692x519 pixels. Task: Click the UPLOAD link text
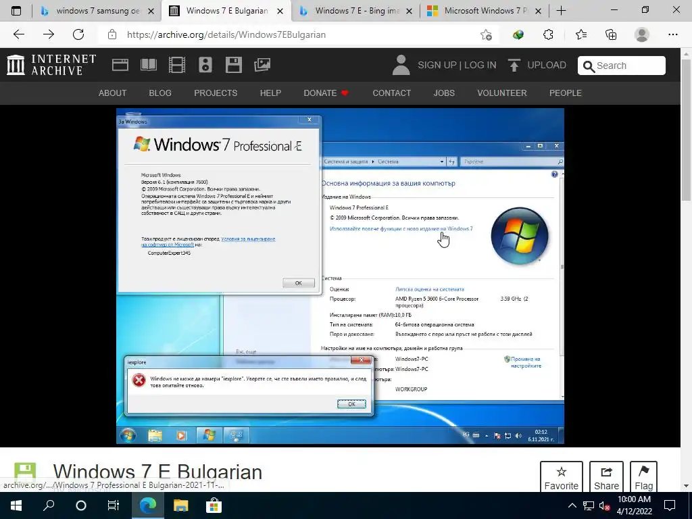point(547,66)
